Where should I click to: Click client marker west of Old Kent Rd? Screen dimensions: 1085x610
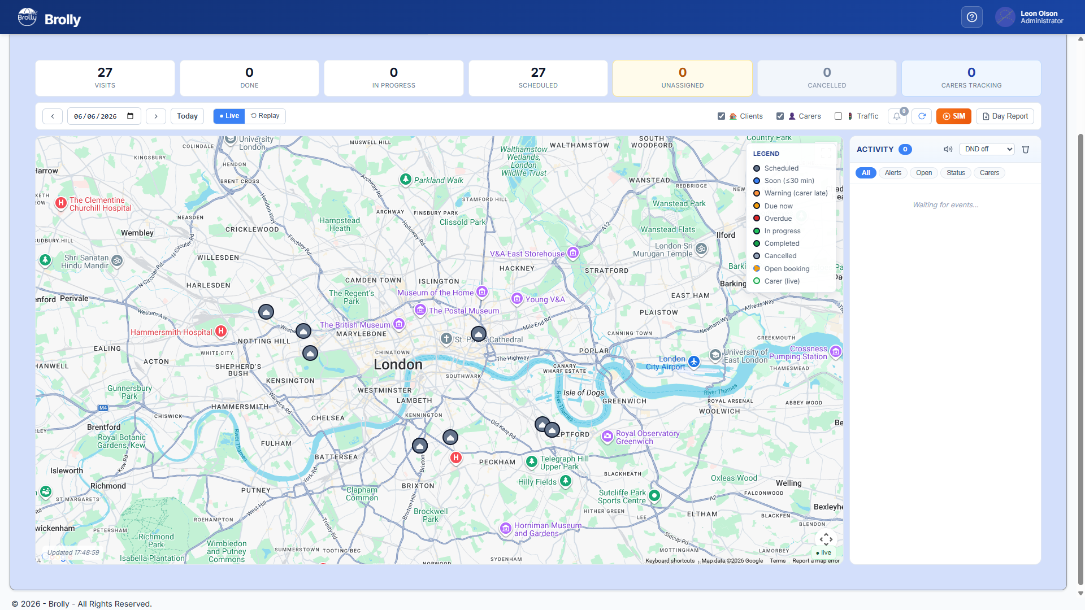(450, 437)
